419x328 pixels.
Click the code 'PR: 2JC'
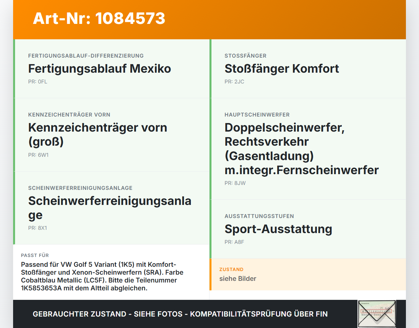point(234,82)
